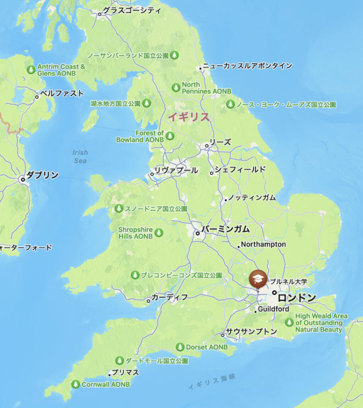
Task: Click the High Weald AONB tree icon
Action: 289,322
